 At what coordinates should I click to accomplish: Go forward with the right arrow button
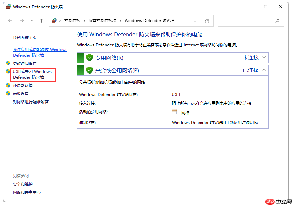point(22,21)
